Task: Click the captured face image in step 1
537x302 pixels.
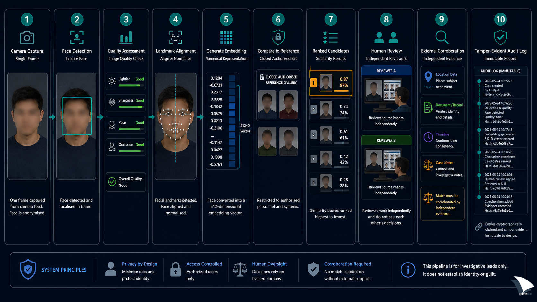Action: tap(27, 126)
